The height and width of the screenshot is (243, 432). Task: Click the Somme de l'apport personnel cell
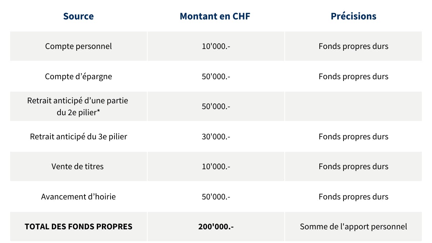[354, 227]
